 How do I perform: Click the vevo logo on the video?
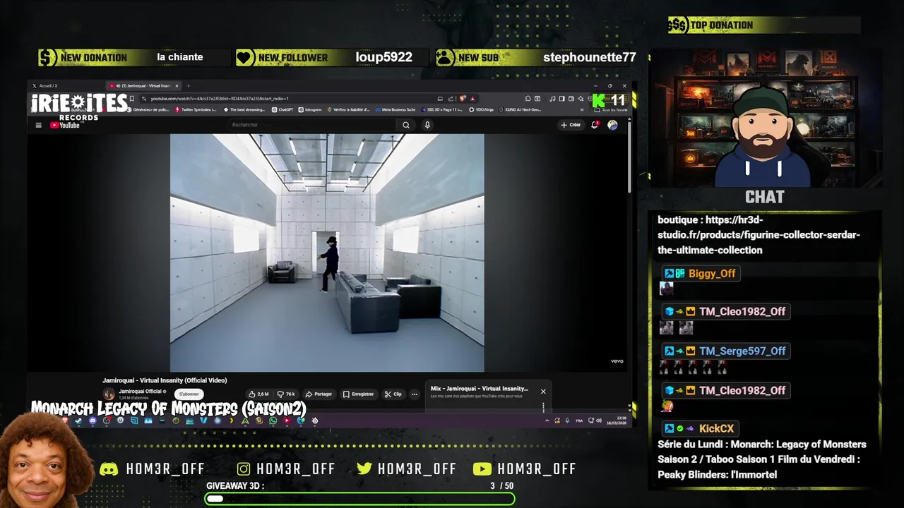[x=617, y=361]
